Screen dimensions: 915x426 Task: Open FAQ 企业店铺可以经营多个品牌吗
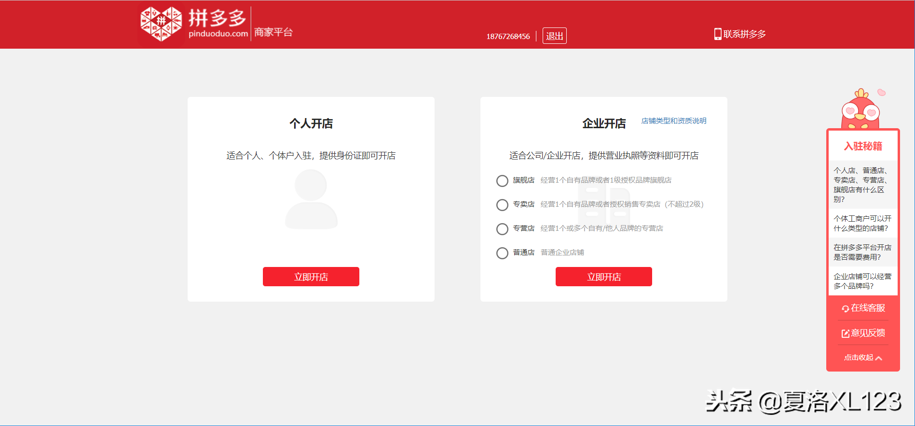[x=863, y=281]
